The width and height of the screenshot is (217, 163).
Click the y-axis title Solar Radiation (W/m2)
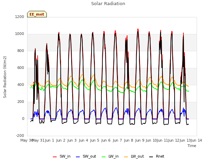point(5,77)
